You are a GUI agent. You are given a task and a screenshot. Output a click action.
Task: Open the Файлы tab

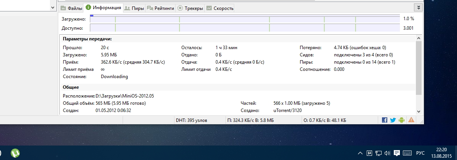(x=71, y=8)
